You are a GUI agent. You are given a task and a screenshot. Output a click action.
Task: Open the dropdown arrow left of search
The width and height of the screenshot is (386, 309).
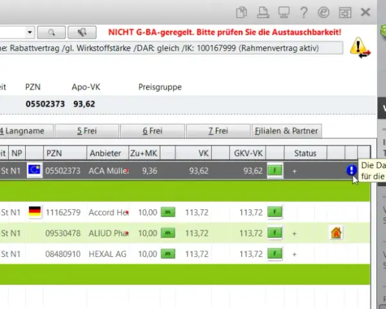[x=30, y=32]
